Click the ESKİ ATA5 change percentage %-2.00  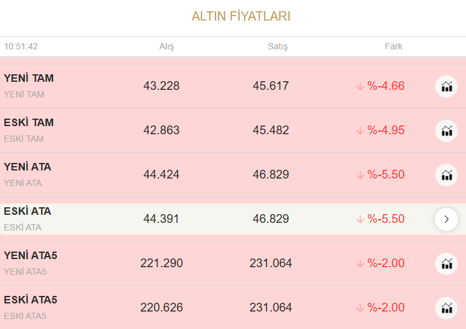[386, 308]
